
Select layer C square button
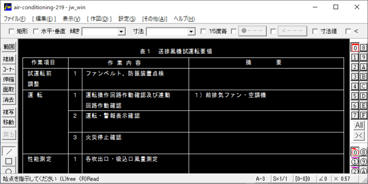click(364, 86)
